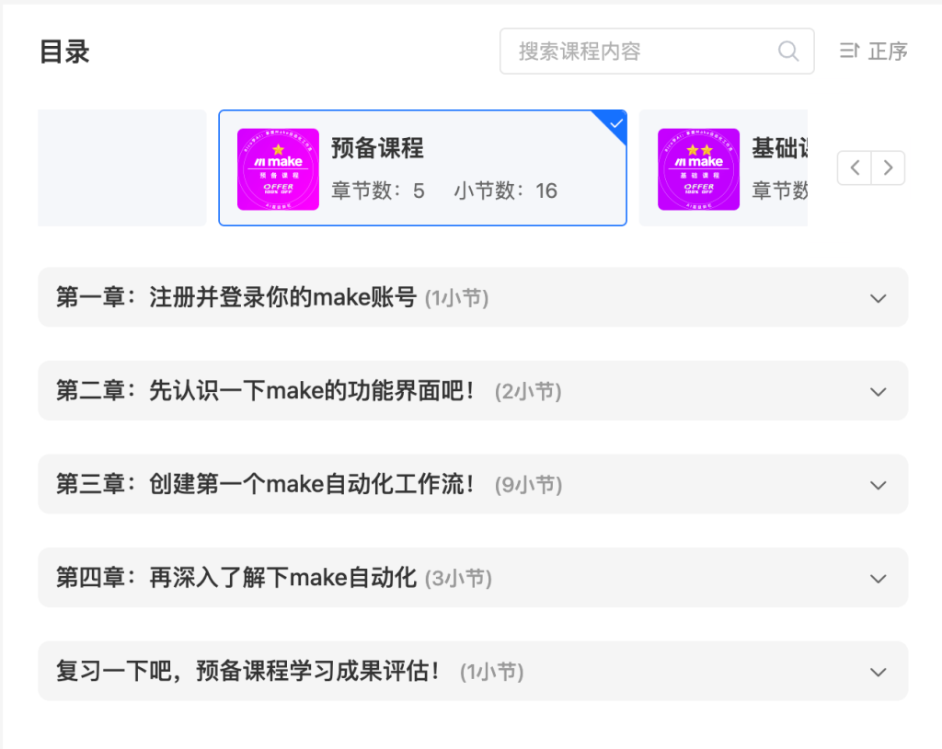Click the sort order icon beside 正序
Viewport: 942px width, 749px height.
pos(849,52)
